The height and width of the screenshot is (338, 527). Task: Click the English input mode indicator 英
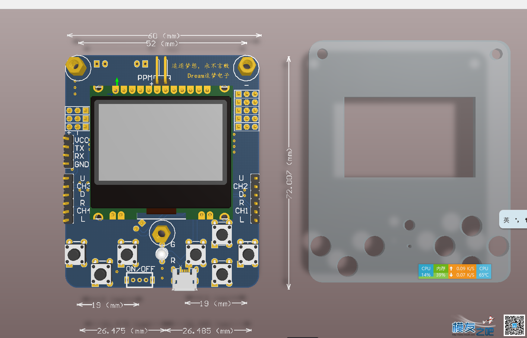[506, 220]
